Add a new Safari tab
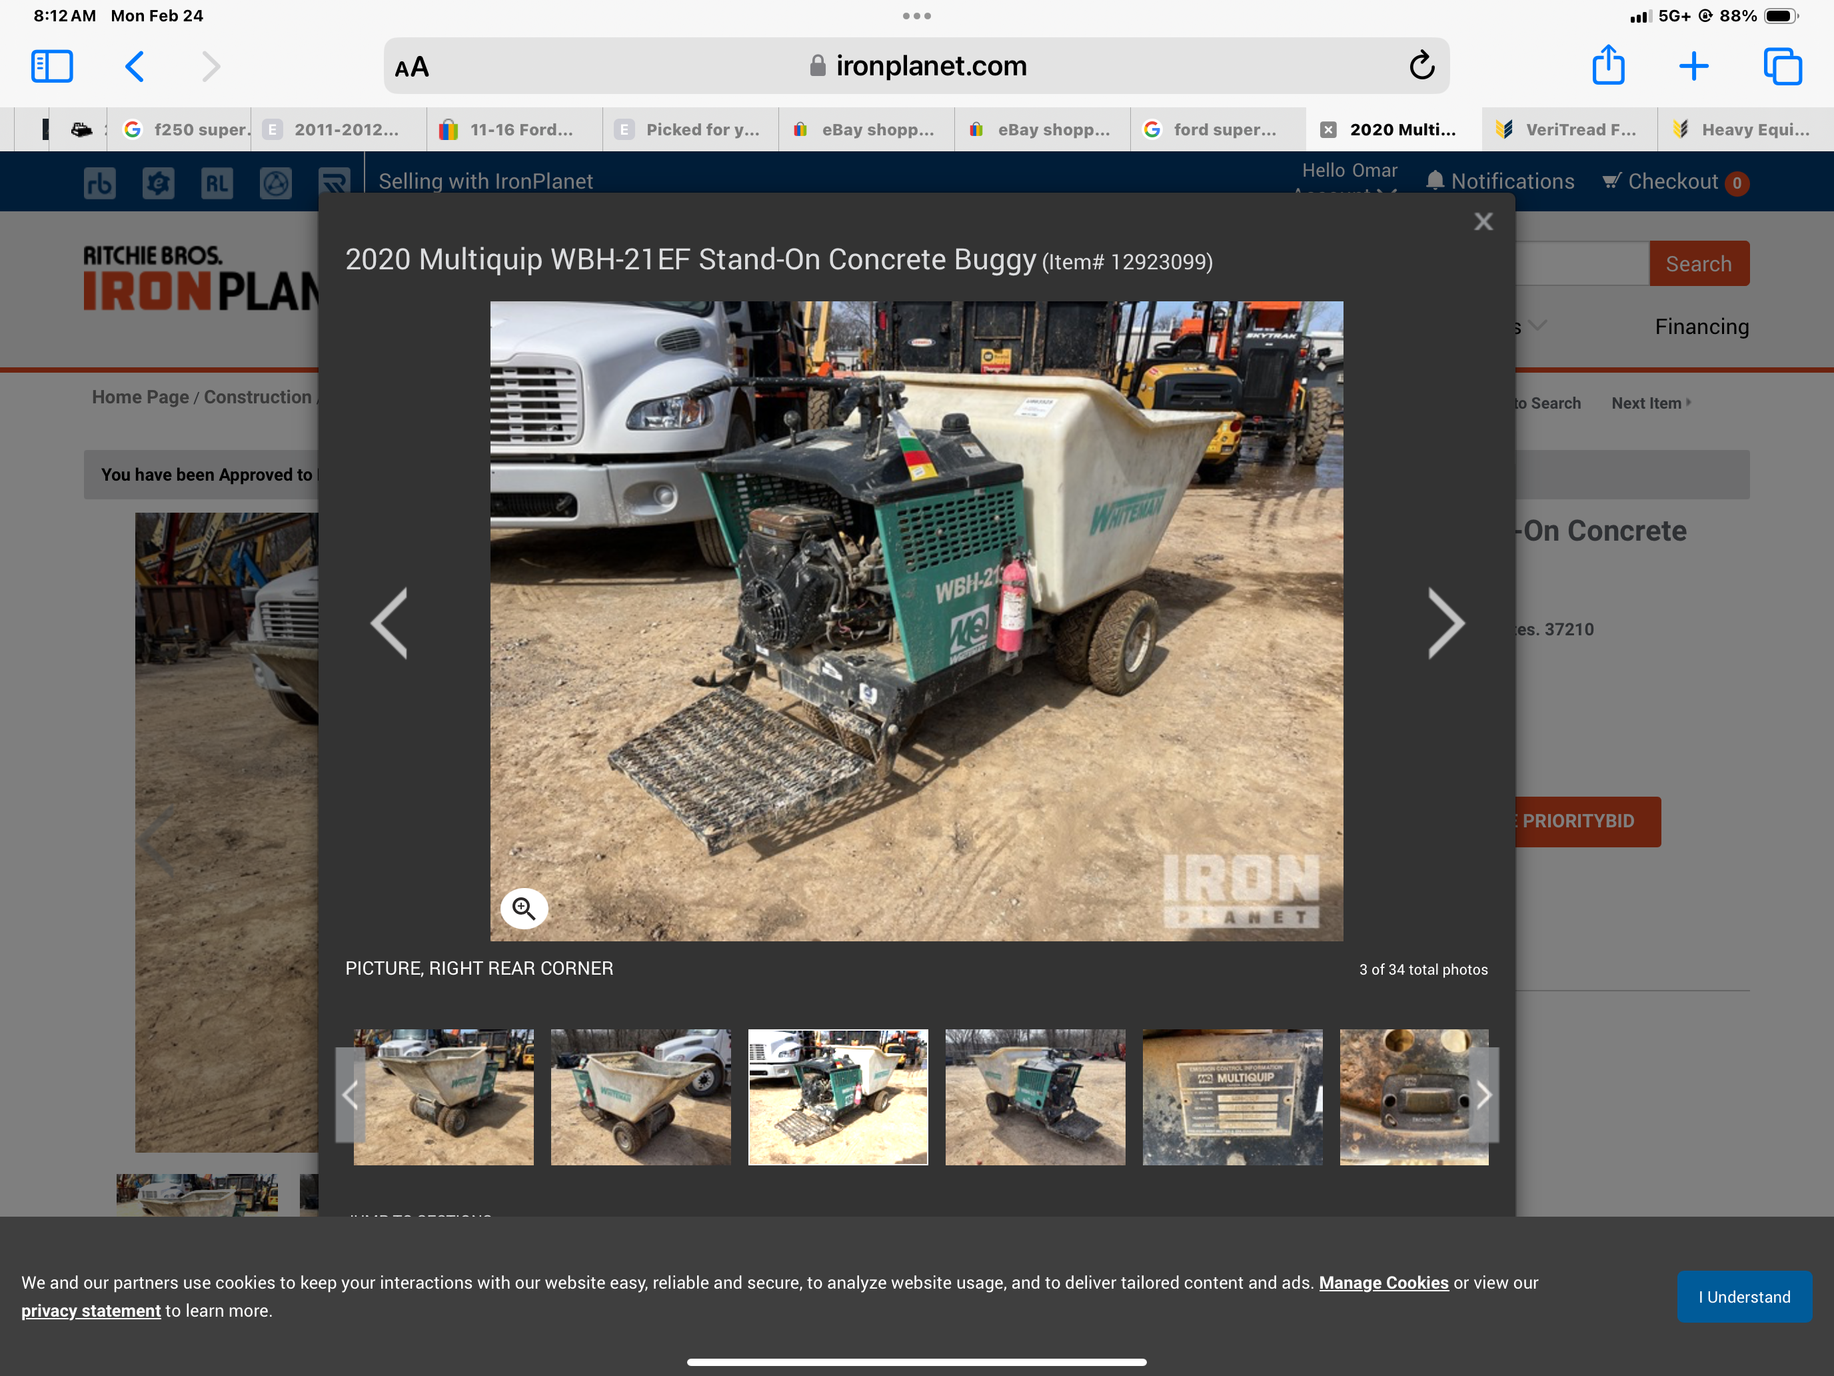Image resolution: width=1834 pixels, height=1376 pixels. (x=1694, y=67)
